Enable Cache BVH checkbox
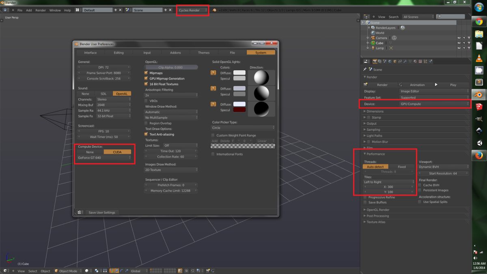This screenshot has width=487, height=274. [x=420, y=185]
